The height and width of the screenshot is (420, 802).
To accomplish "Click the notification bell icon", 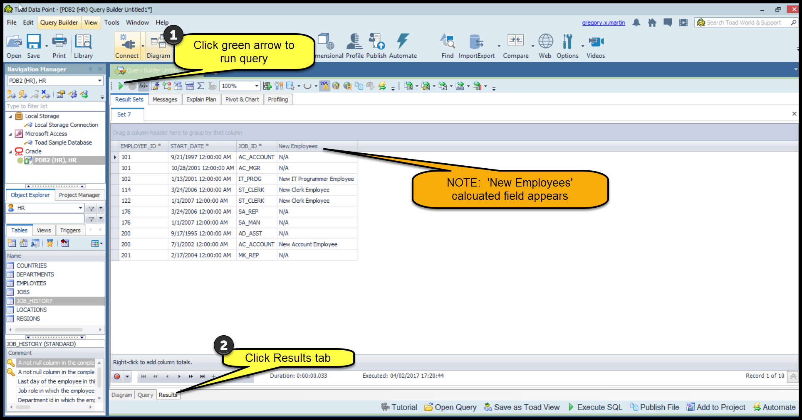I will click(x=636, y=22).
